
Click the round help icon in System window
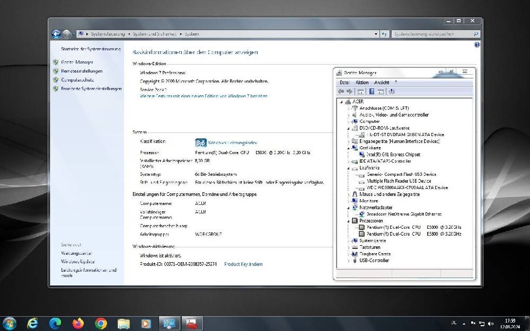pos(477,44)
